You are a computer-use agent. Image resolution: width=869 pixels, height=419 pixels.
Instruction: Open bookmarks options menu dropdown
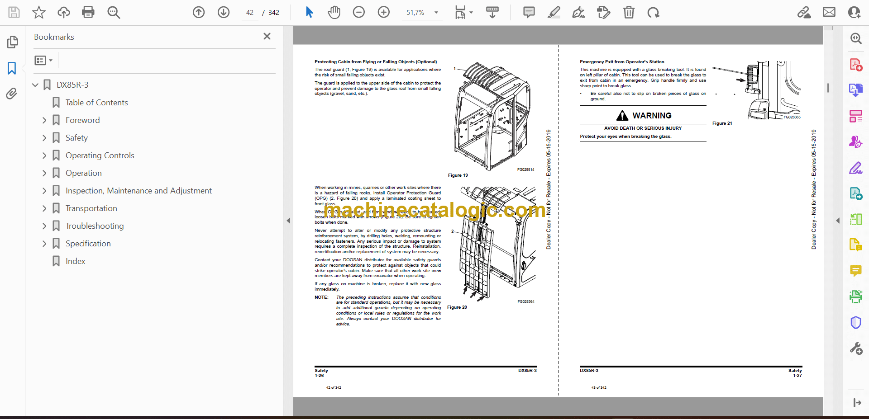(x=44, y=60)
